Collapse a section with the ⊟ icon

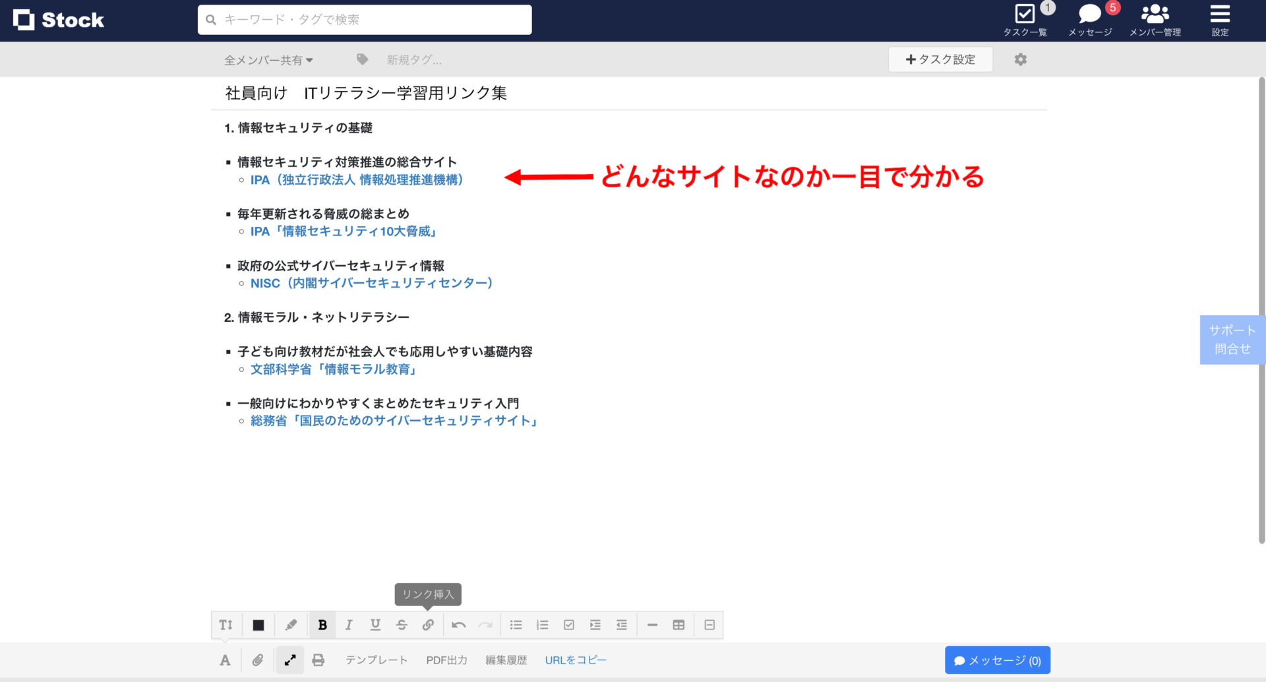point(709,625)
